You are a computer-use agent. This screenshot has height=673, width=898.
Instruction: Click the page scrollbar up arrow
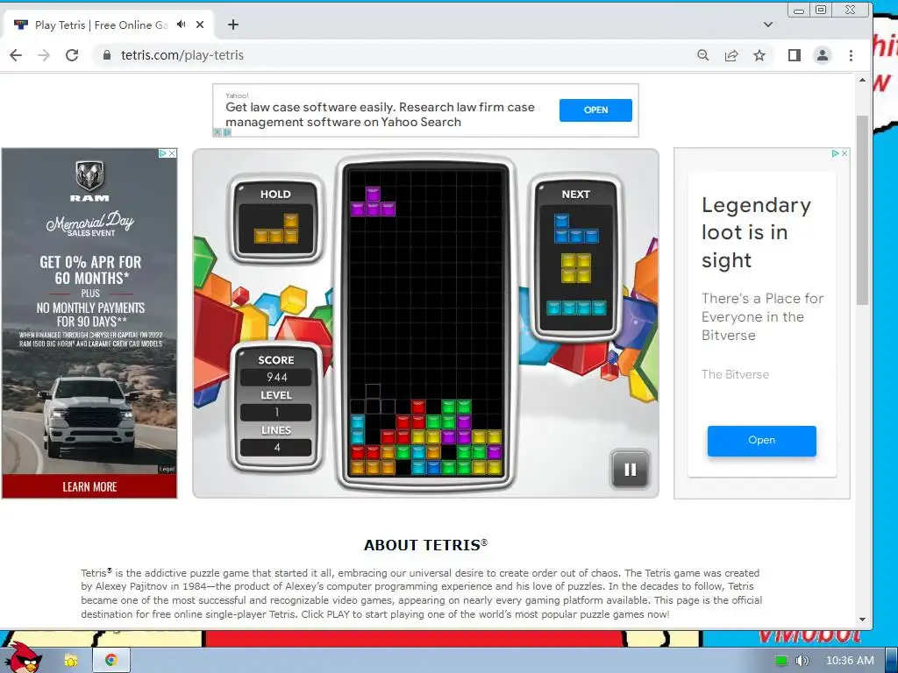point(863,80)
